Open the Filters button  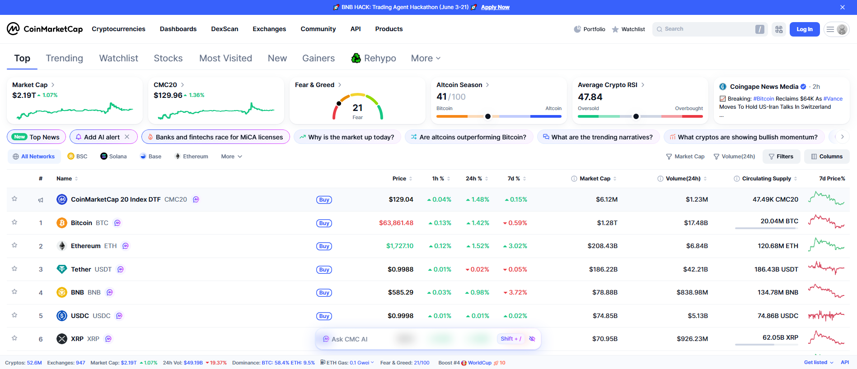pos(782,157)
